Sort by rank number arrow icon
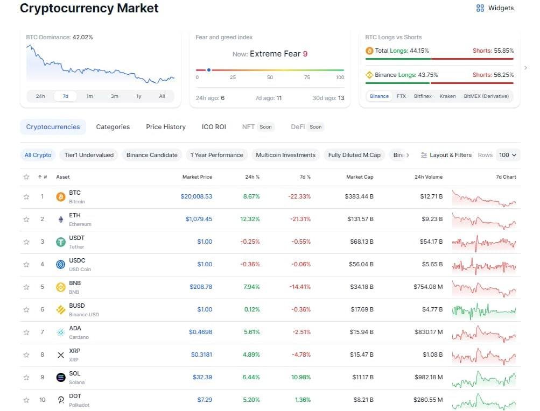The height and width of the screenshot is (411, 540). click(40, 177)
